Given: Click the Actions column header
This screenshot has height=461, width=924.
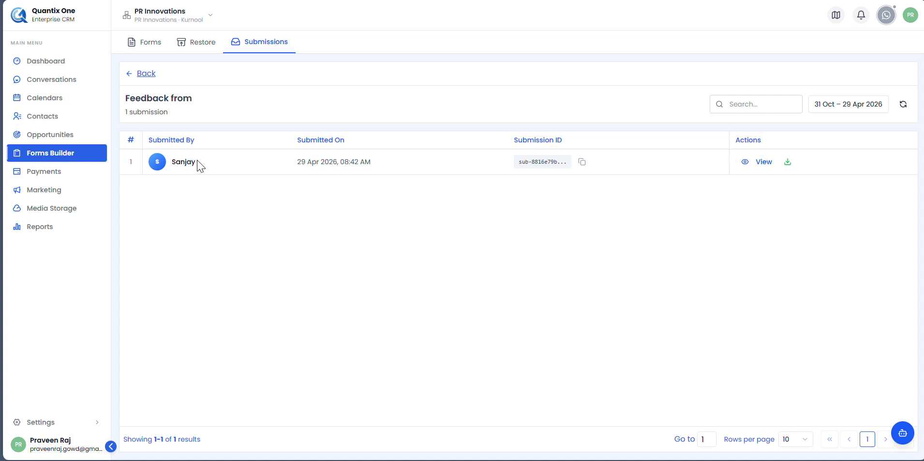Looking at the screenshot, I should pos(748,140).
